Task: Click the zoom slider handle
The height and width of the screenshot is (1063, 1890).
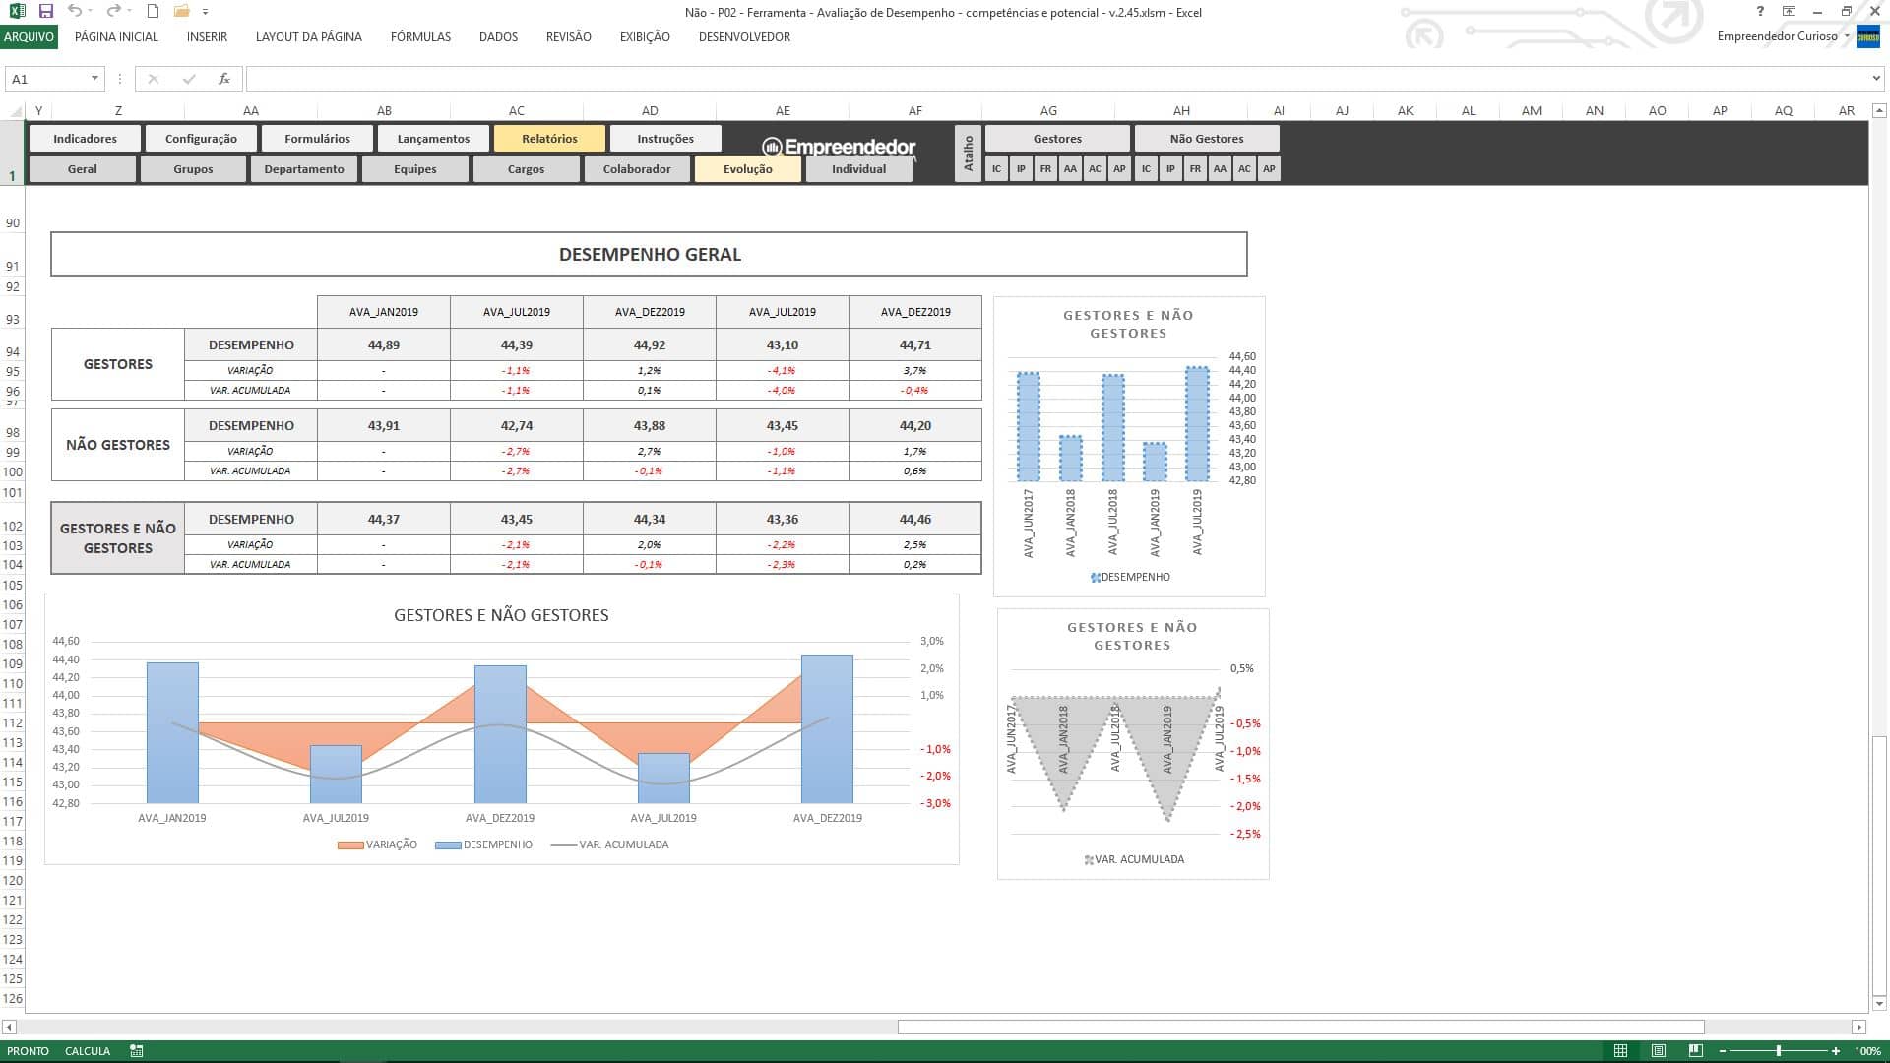Action: click(x=1779, y=1051)
